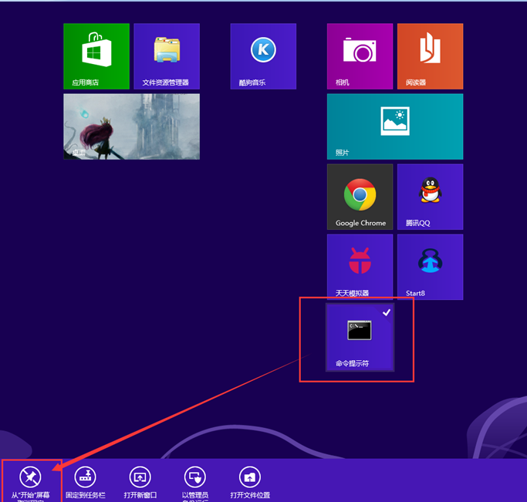This screenshot has width=527, height=502.
Task: Open the 相机 Camera tile
Action: tap(360, 56)
